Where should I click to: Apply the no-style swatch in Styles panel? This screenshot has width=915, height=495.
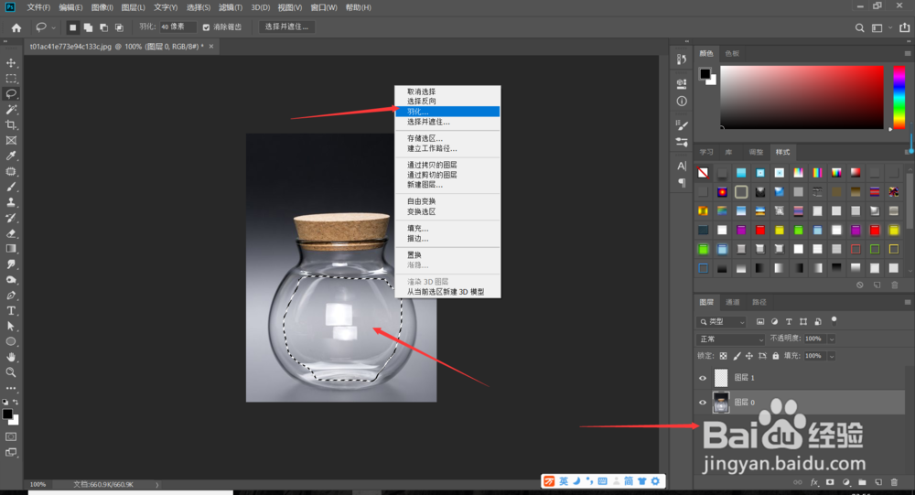(x=703, y=173)
